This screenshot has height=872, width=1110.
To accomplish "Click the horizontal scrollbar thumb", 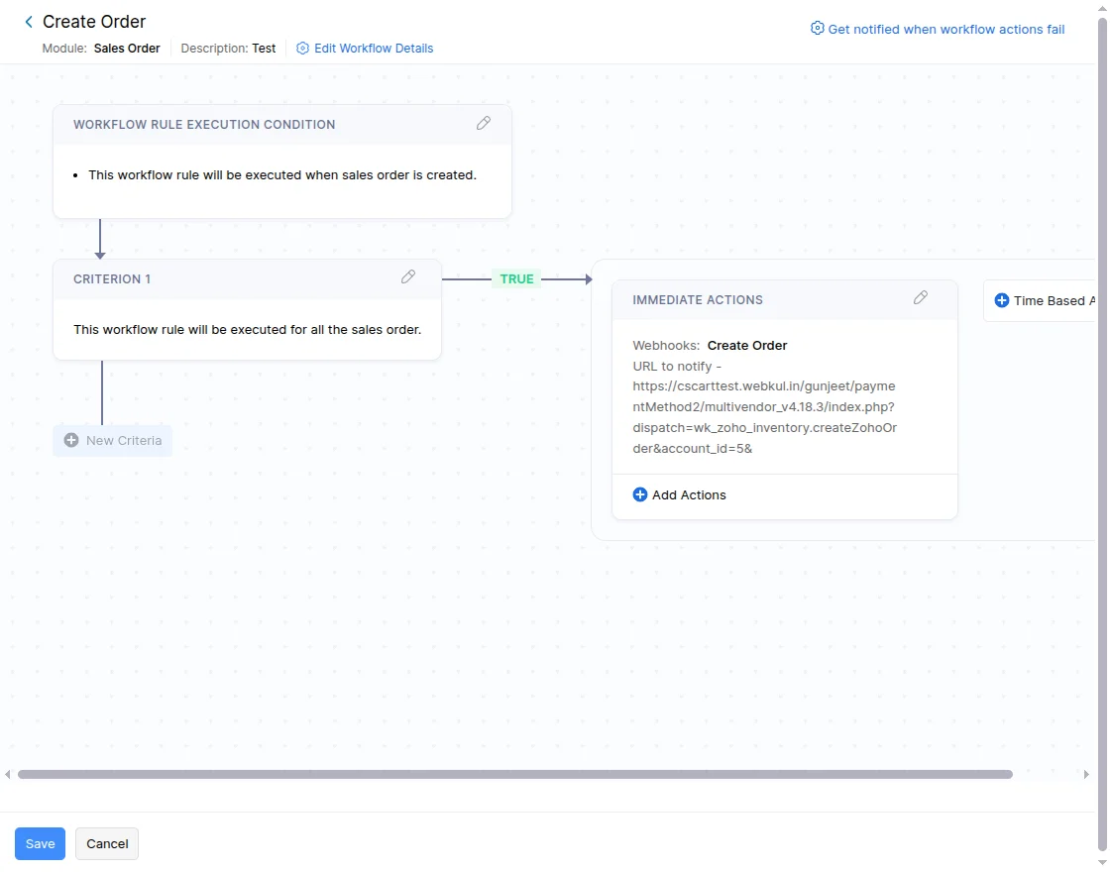I will point(515,774).
